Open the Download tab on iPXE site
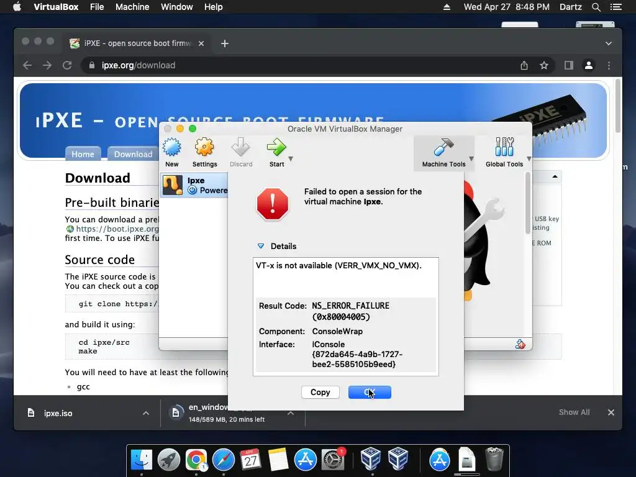Image resolution: width=636 pixels, height=477 pixels. (x=133, y=154)
